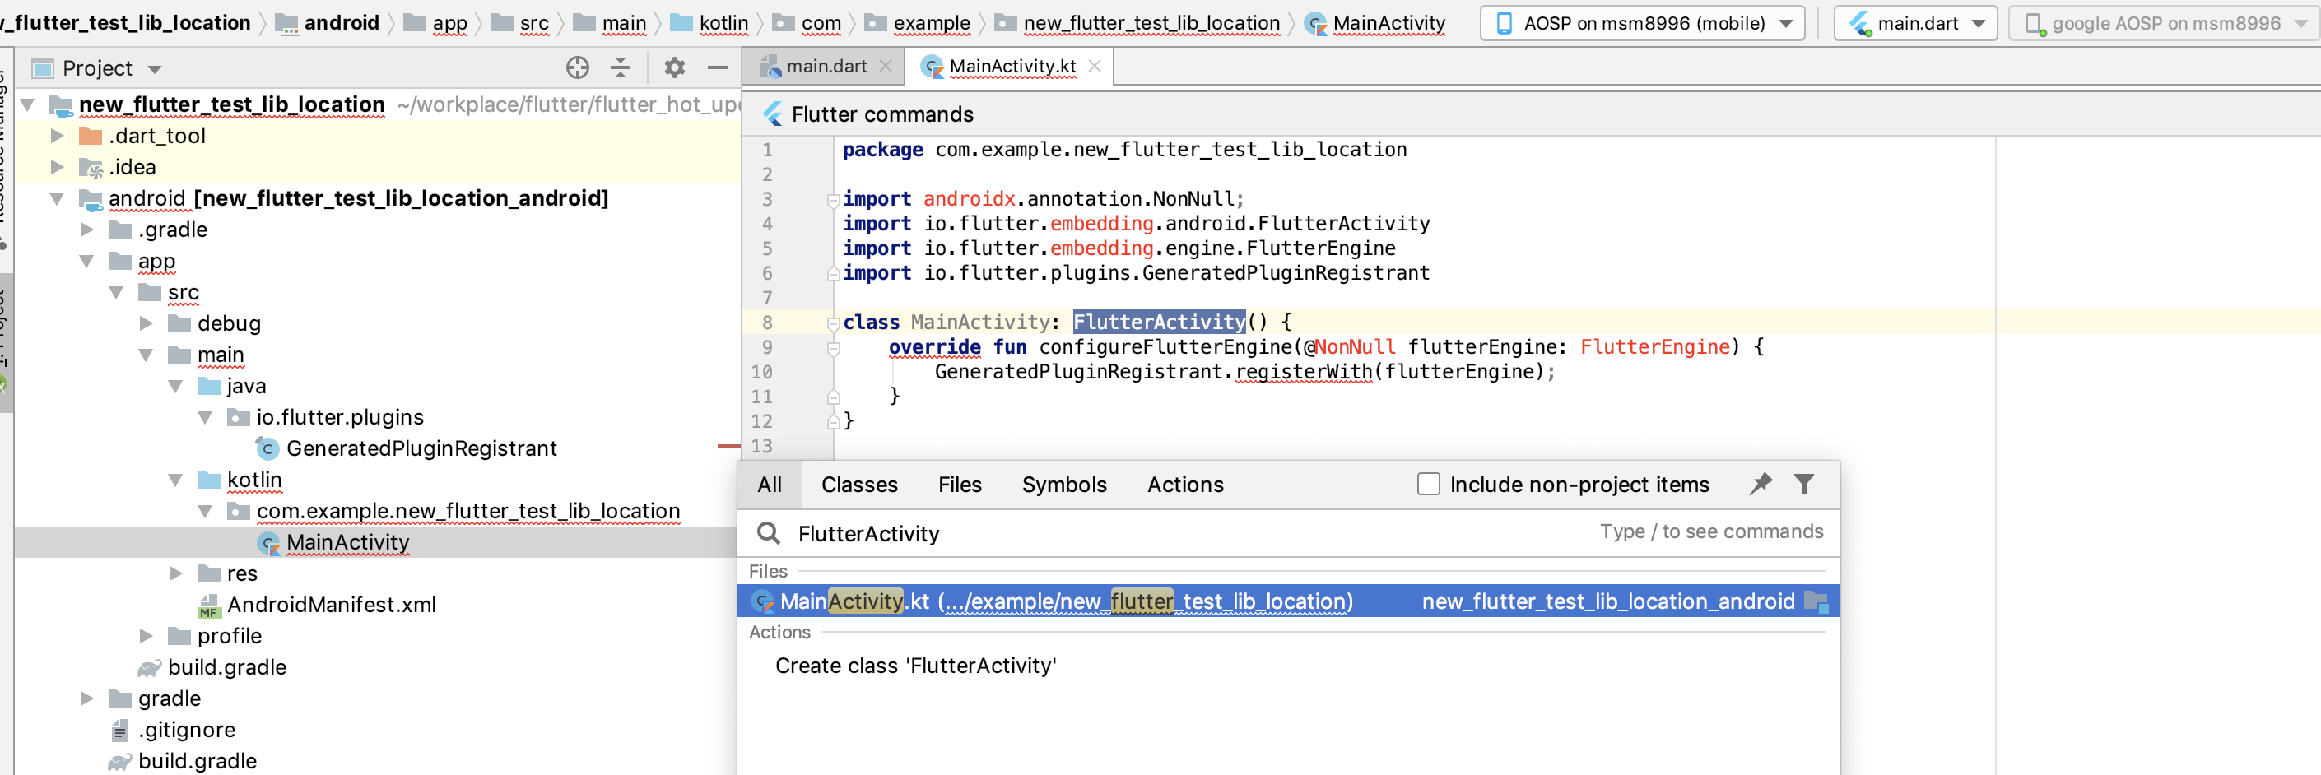Pin the Search Everywhere popup

pyautogui.click(x=1759, y=484)
